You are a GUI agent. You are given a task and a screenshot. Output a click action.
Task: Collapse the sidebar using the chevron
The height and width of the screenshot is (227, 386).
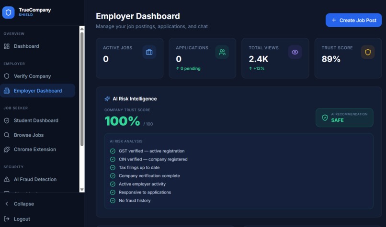tap(7, 204)
